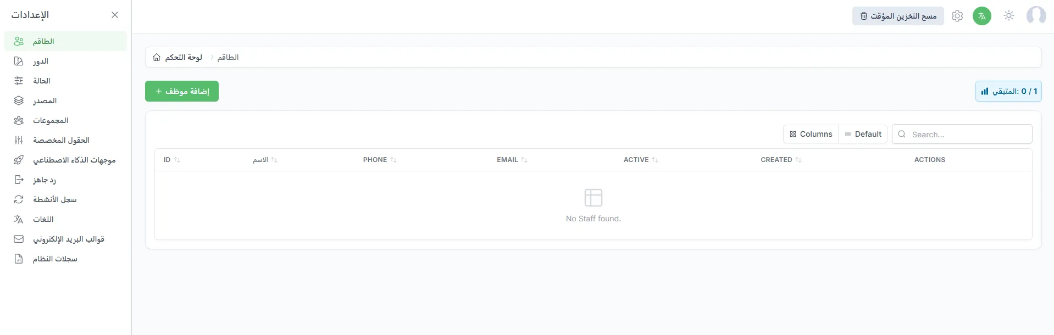Click the clear cache (مسح التخزين المؤقت) button
The image size is (1054, 335).
pos(898,16)
